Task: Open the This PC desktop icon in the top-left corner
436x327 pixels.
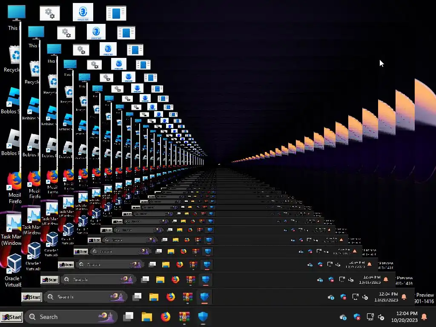Action: (x=16, y=13)
